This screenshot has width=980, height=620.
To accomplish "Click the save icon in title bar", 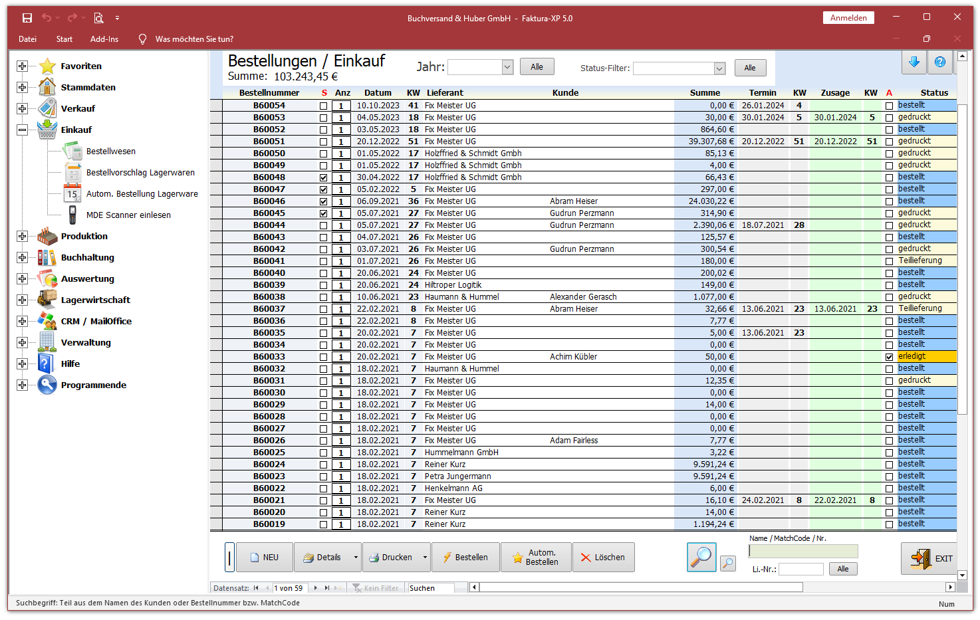I will pos(27,18).
